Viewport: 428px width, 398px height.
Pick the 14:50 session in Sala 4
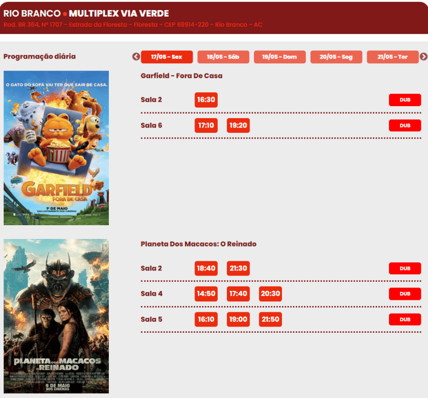206,294
